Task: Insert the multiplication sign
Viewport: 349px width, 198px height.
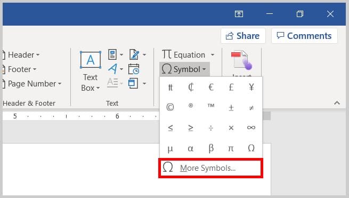Action: [x=231, y=128]
